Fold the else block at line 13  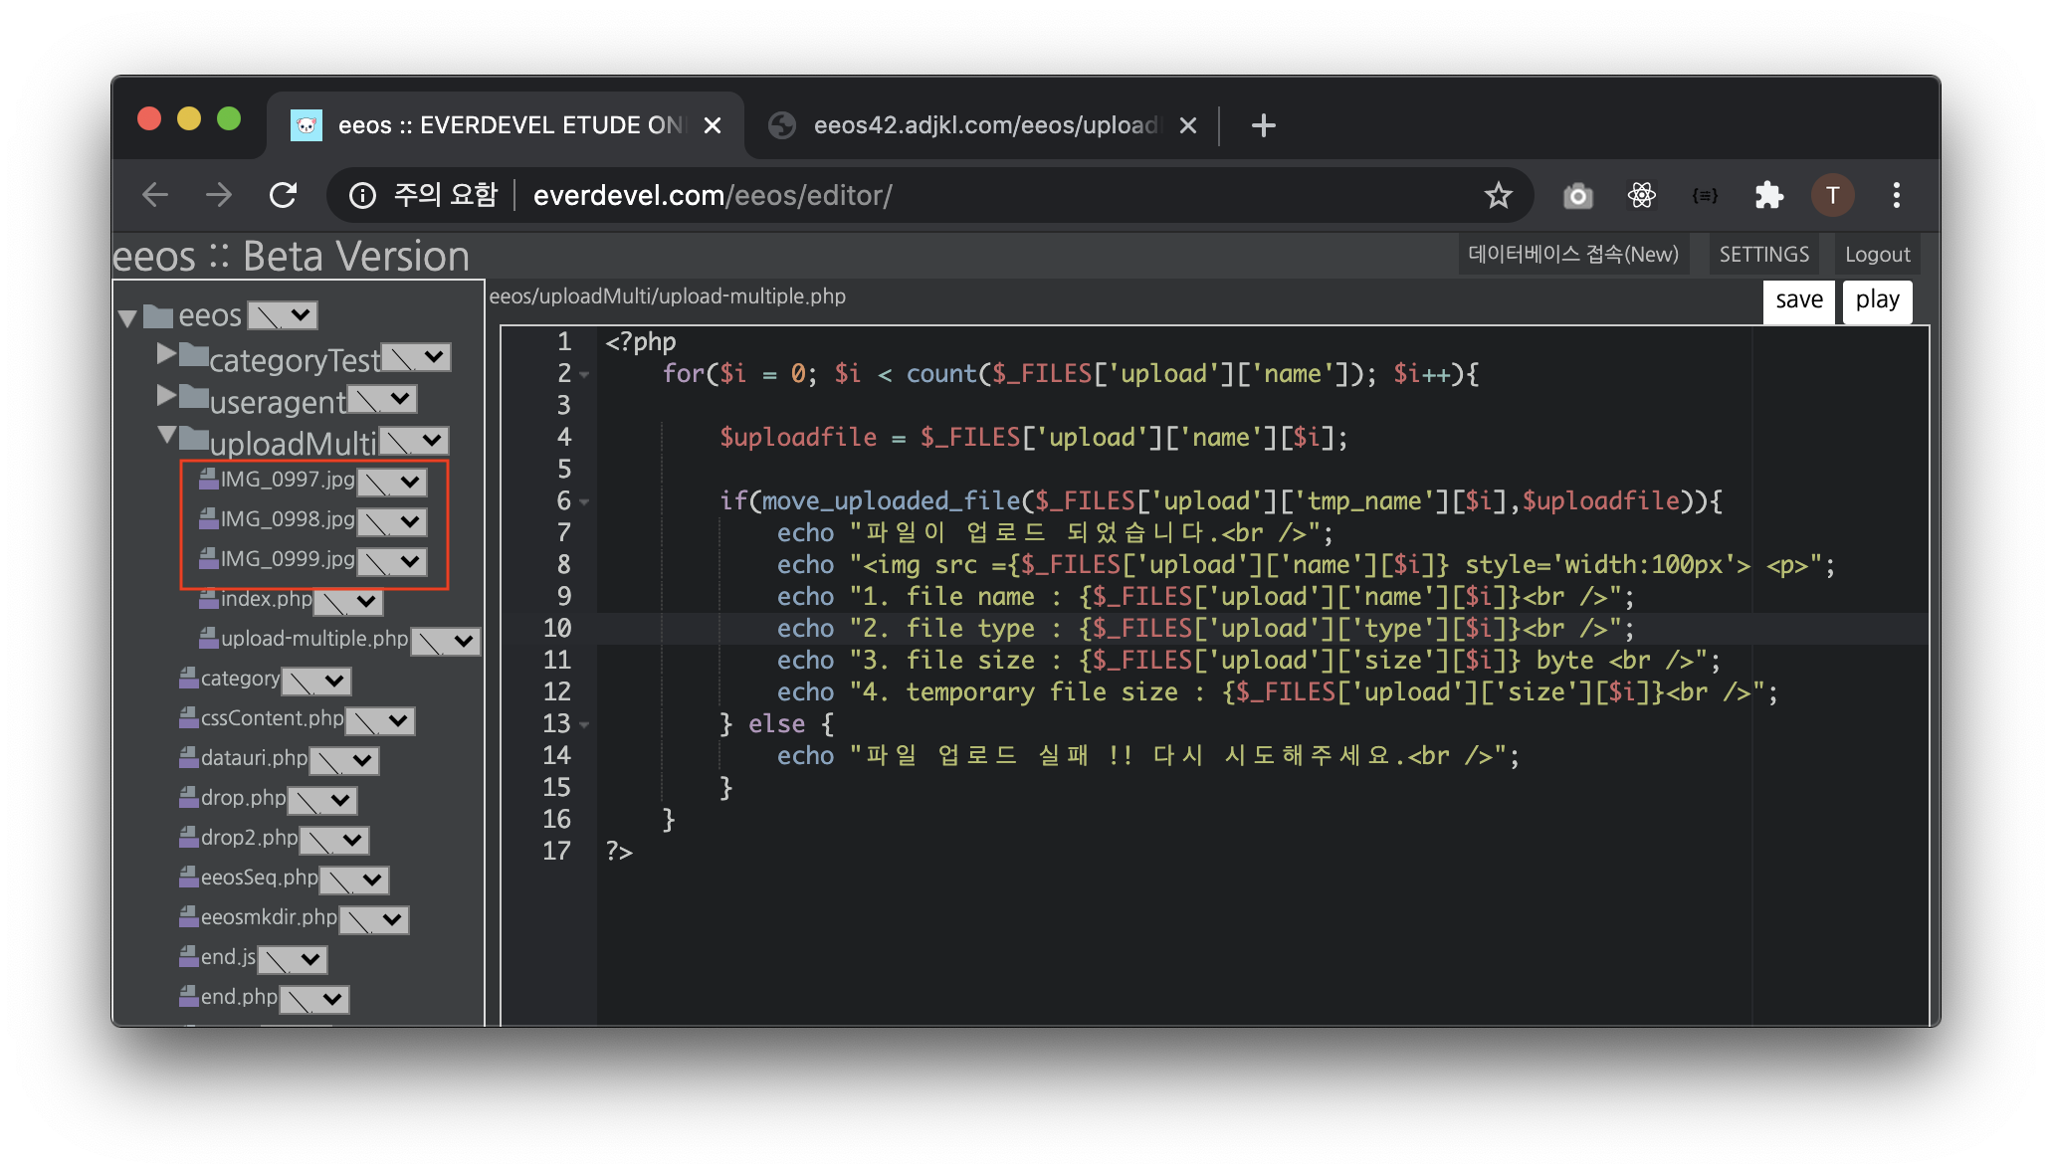click(585, 725)
